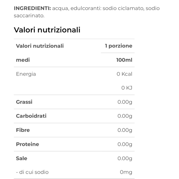The height and width of the screenshot is (179, 179).
Task: Click the 0.00g value for Proteine
Action: point(125,144)
